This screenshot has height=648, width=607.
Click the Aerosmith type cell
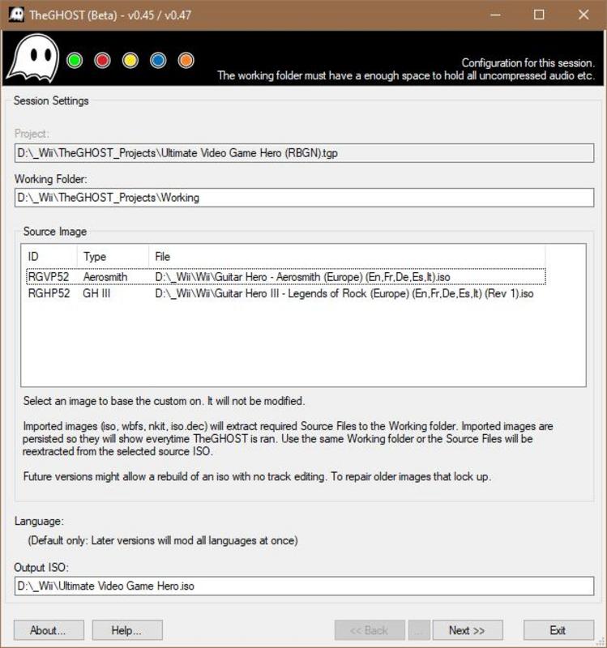[x=105, y=277]
